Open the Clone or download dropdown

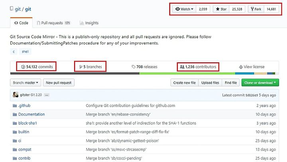coord(260,83)
